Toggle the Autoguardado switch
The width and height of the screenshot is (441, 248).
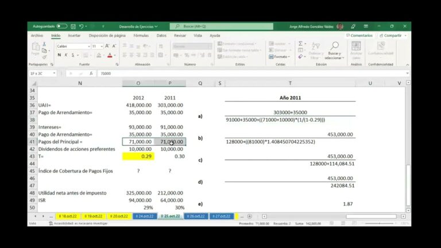(61, 26)
